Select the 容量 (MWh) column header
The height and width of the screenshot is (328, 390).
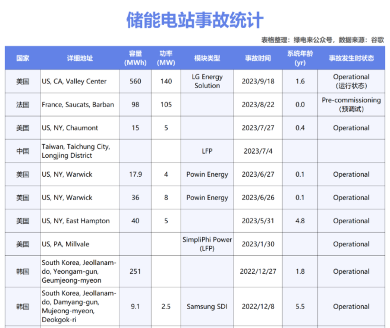(135, 58)
